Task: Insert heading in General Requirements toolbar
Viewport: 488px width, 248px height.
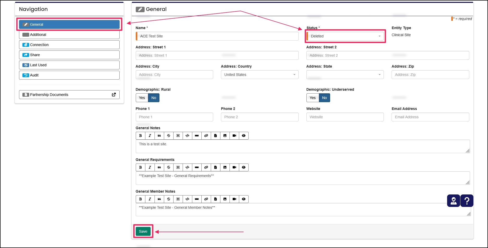Action: click(178, 167)
